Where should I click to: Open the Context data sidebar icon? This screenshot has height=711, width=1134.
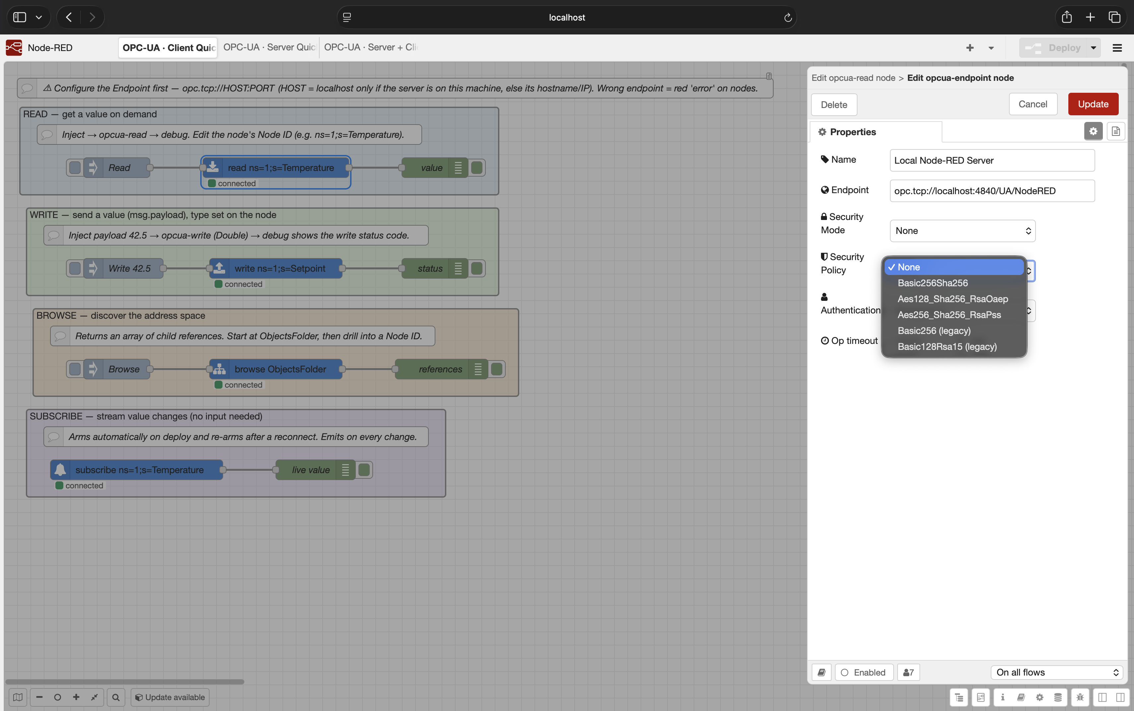coord(1058,697)
